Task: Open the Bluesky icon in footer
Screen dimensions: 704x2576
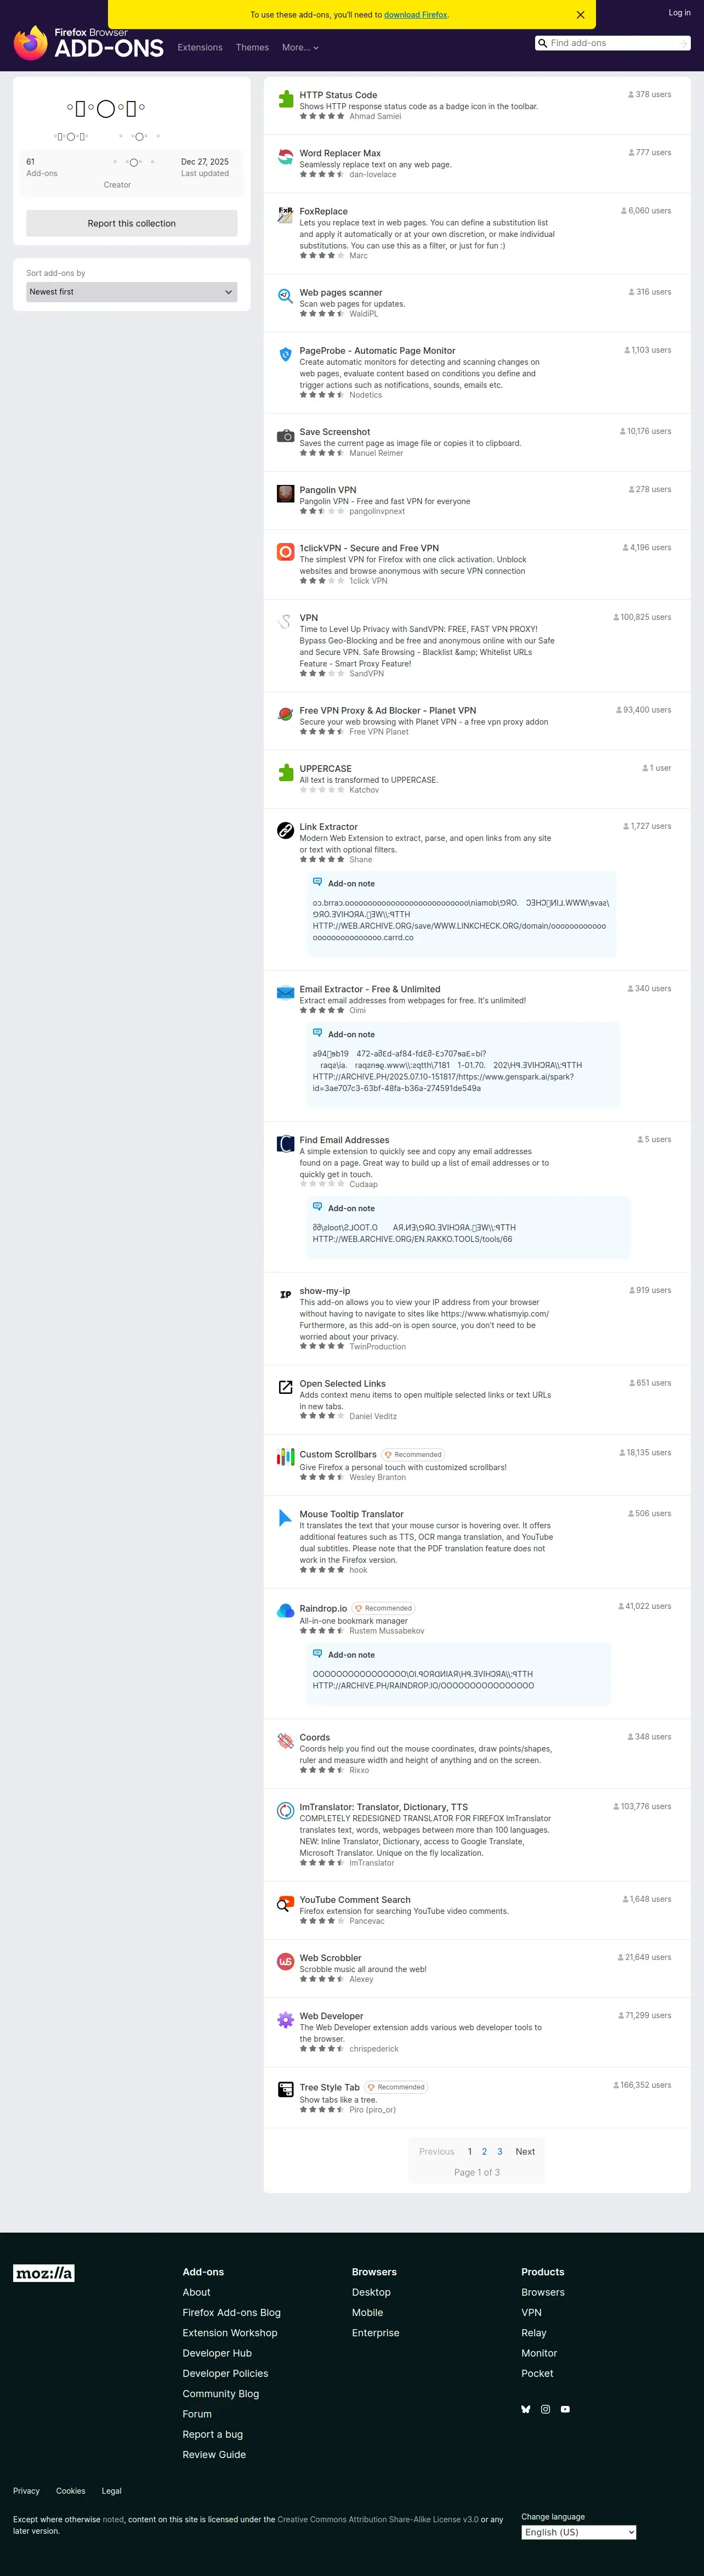Action: 526,2409
